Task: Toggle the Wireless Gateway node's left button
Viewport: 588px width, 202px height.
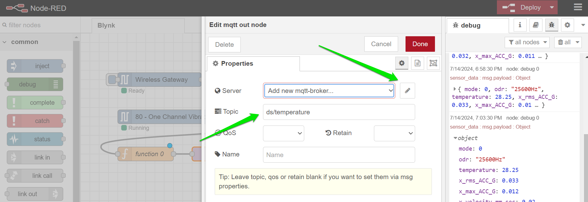Action: 112,80
